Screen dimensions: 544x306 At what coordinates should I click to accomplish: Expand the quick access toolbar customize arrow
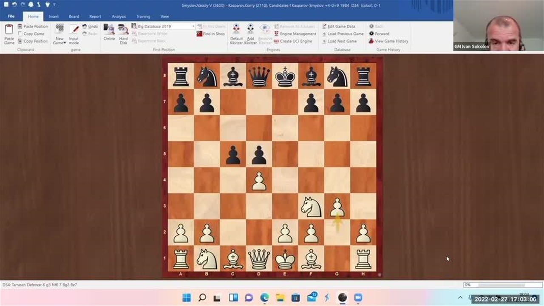point(54,5)
